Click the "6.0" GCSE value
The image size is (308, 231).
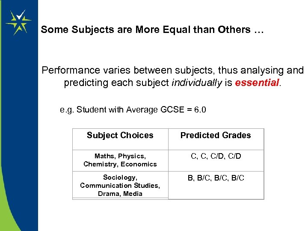click(x=200, y=110)
